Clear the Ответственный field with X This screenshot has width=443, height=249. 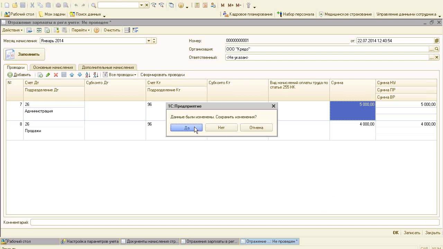[437, 57]
